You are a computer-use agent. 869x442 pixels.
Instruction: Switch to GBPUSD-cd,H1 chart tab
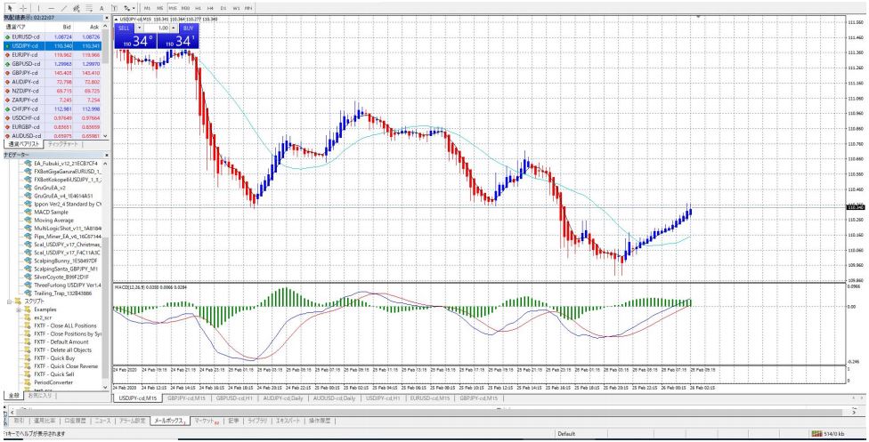234,398
